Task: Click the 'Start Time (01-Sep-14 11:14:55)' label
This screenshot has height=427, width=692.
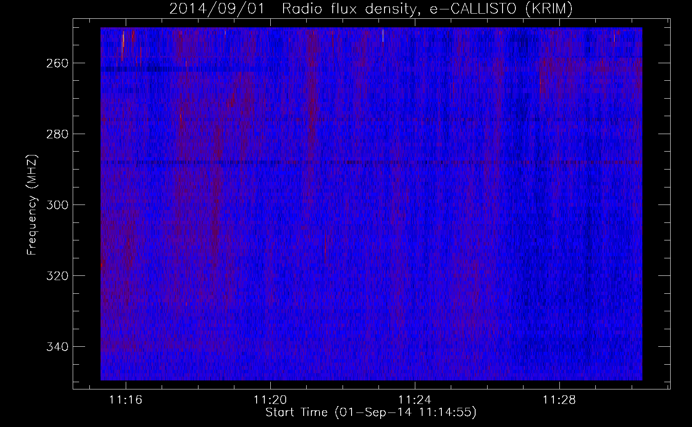Action: [x=371, y=412]
